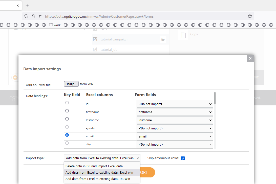Expand the Form fields dropdown for city
The image size is (276, 184).
[175, 144]
